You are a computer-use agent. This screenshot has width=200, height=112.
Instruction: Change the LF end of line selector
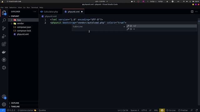coord(150,110)
